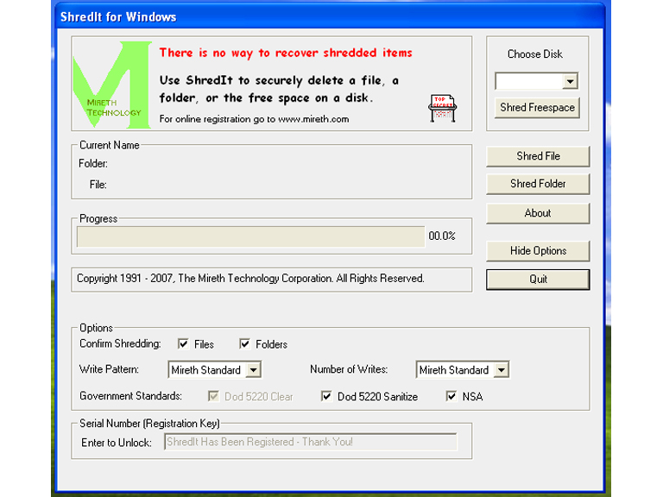Click the www.mireth.com registration text
Screen dimensions: 663x497
254,119
